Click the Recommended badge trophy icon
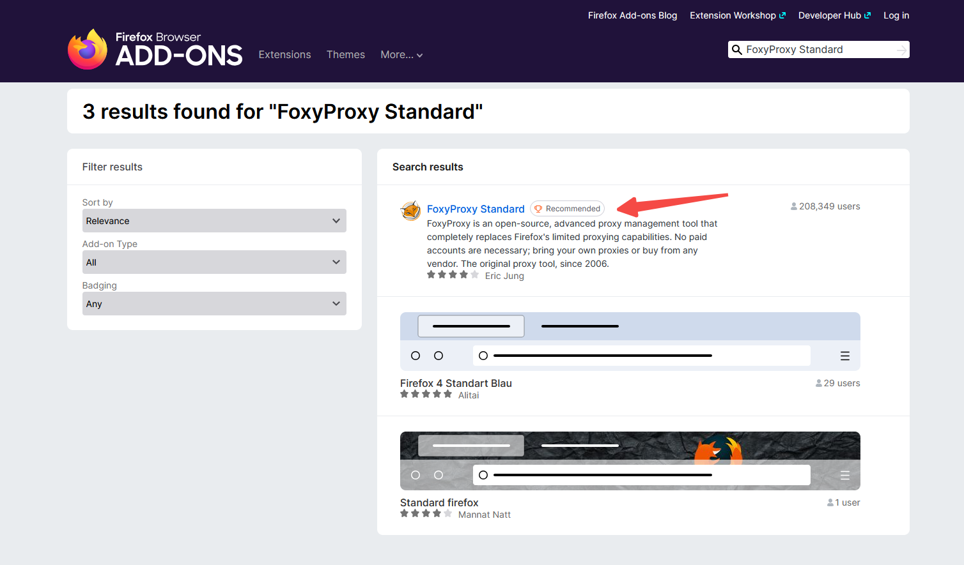964x565 pixels. tap(538, 209)
